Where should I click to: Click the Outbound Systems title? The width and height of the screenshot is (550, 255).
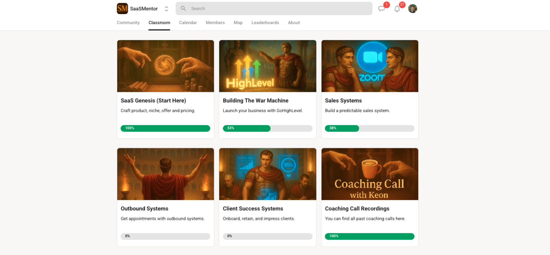(x=144, y=209)
